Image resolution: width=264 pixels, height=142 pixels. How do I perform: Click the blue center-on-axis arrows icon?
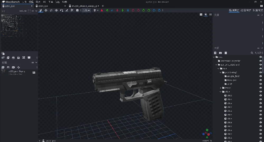click(128, 11)
